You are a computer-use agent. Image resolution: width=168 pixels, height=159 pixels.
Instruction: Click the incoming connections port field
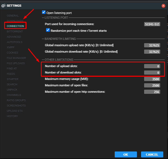click(x=152, y=24)
